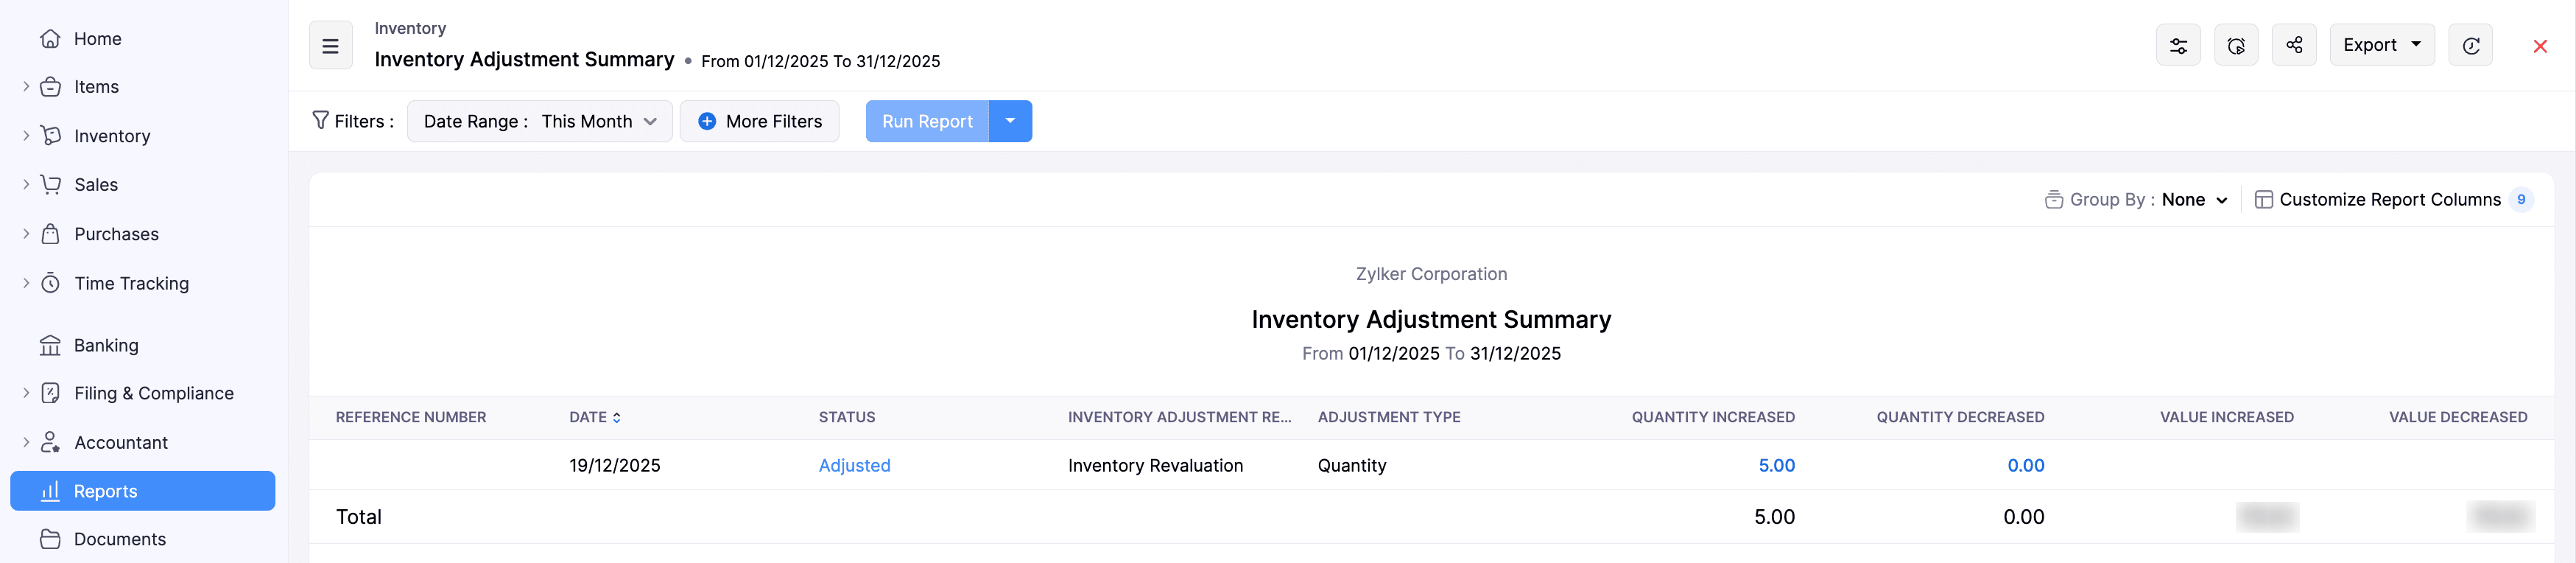Enable More Filters for the report
Viewport: 2576px width, 563px height.
click(x=759, y=121)
